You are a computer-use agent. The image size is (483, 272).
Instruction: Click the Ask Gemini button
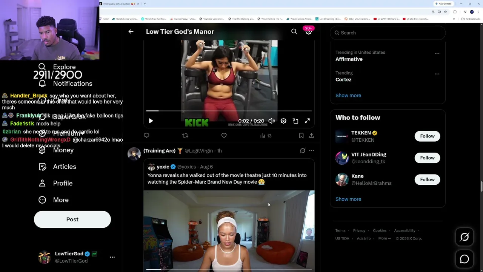[443, 4]
